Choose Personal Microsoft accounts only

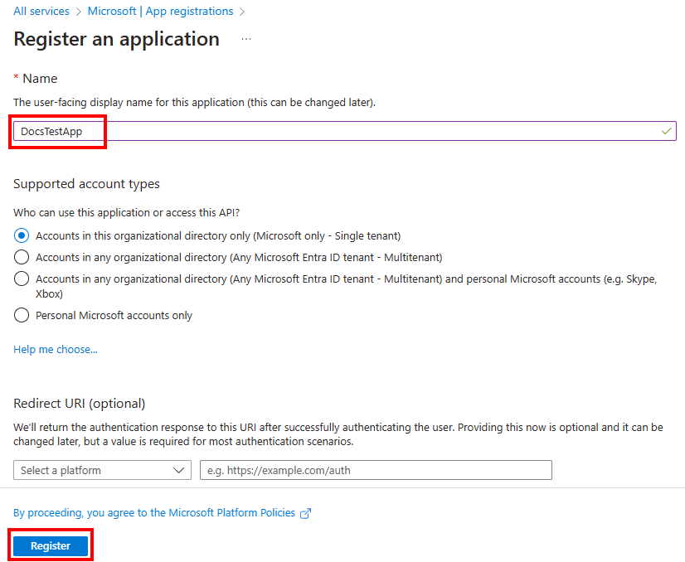pos(21,315)
